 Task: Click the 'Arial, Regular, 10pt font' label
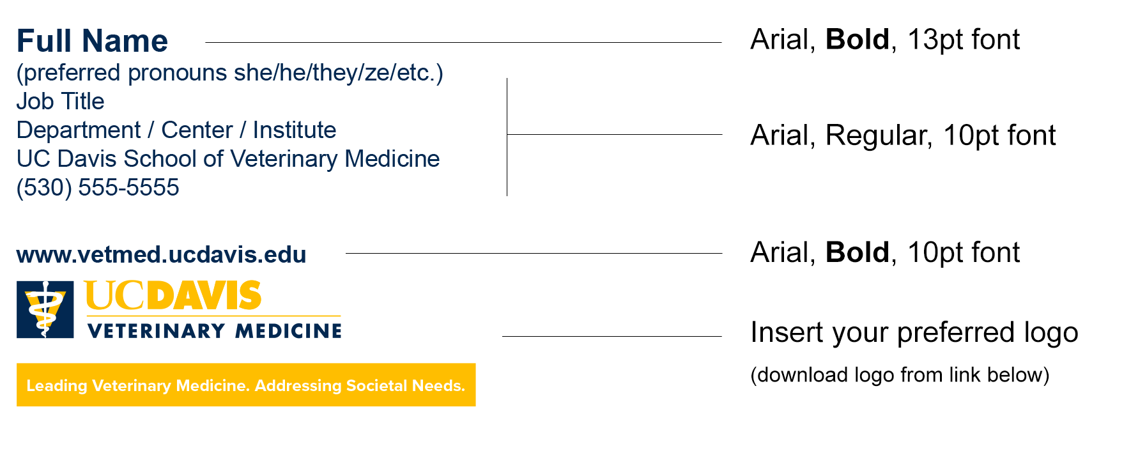tap(902, 135)
